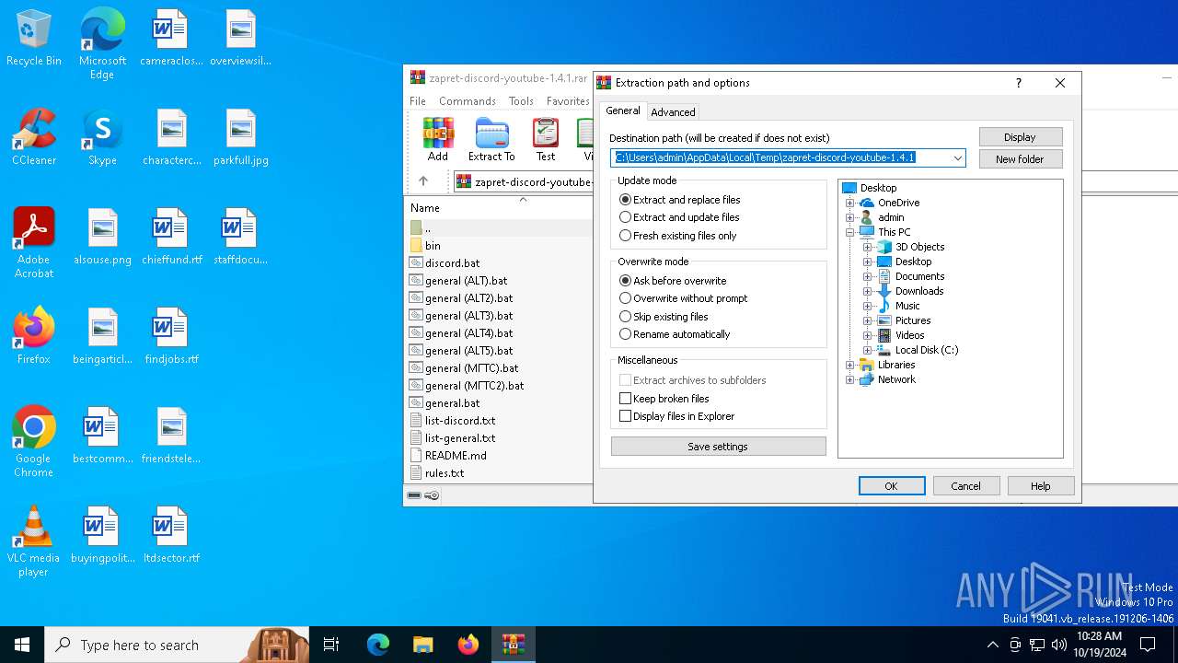Open VLC media player desktop shortcut
This screenshot has height=663, width=1178.
point(34,541)
